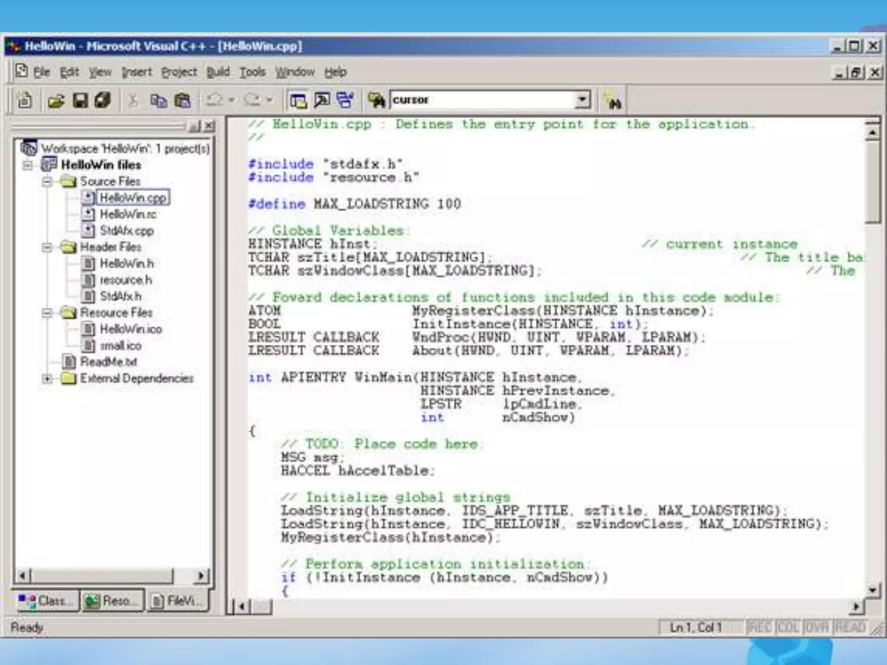
Task: Click the Open file toolbar icon
Action: click(56, 101)
